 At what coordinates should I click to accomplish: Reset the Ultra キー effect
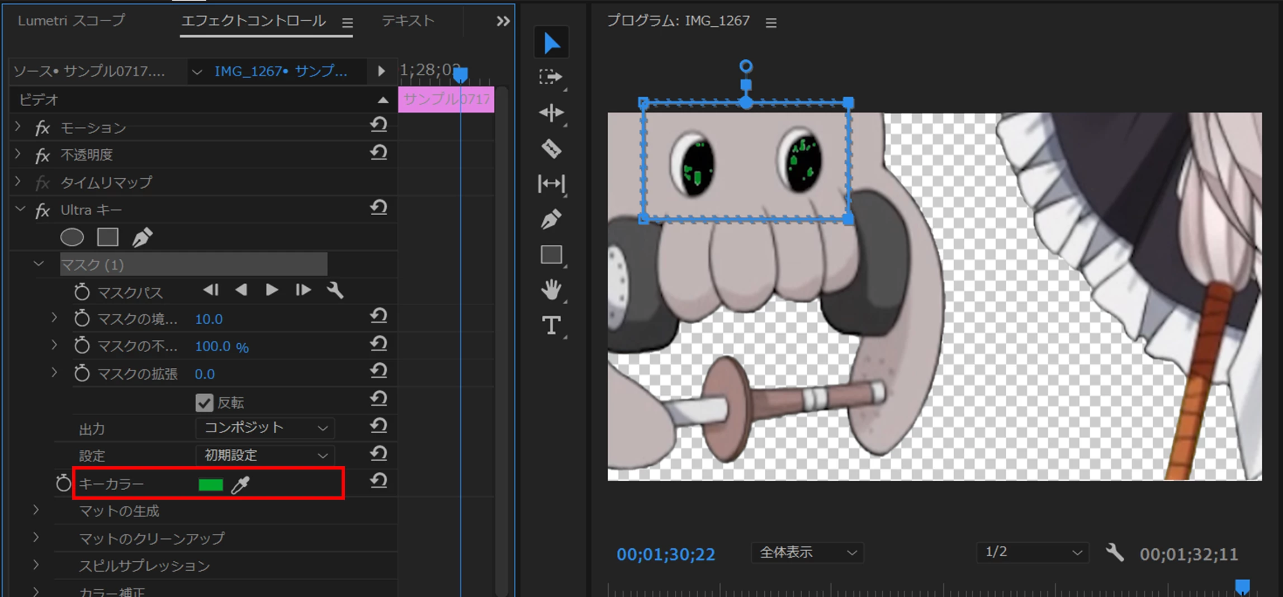click(378, 208)
